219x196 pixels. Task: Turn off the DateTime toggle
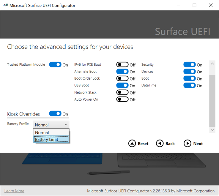189,86
